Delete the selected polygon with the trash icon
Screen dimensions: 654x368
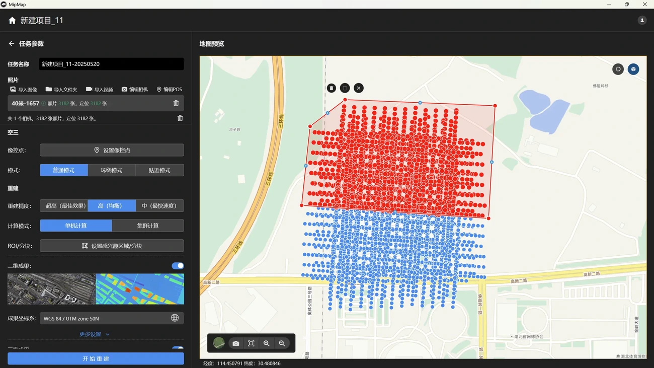point(331,88)
